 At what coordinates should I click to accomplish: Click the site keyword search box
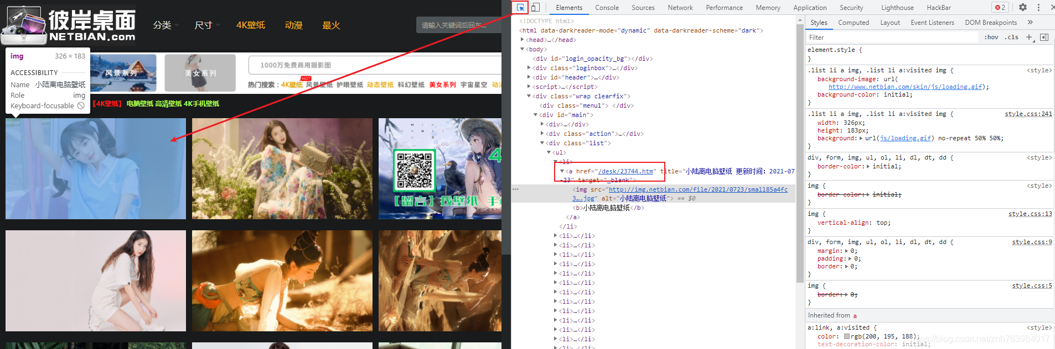[458, 25]
